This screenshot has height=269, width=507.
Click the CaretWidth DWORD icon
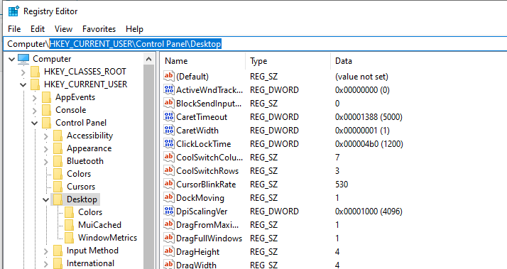[x=169, y=130]
